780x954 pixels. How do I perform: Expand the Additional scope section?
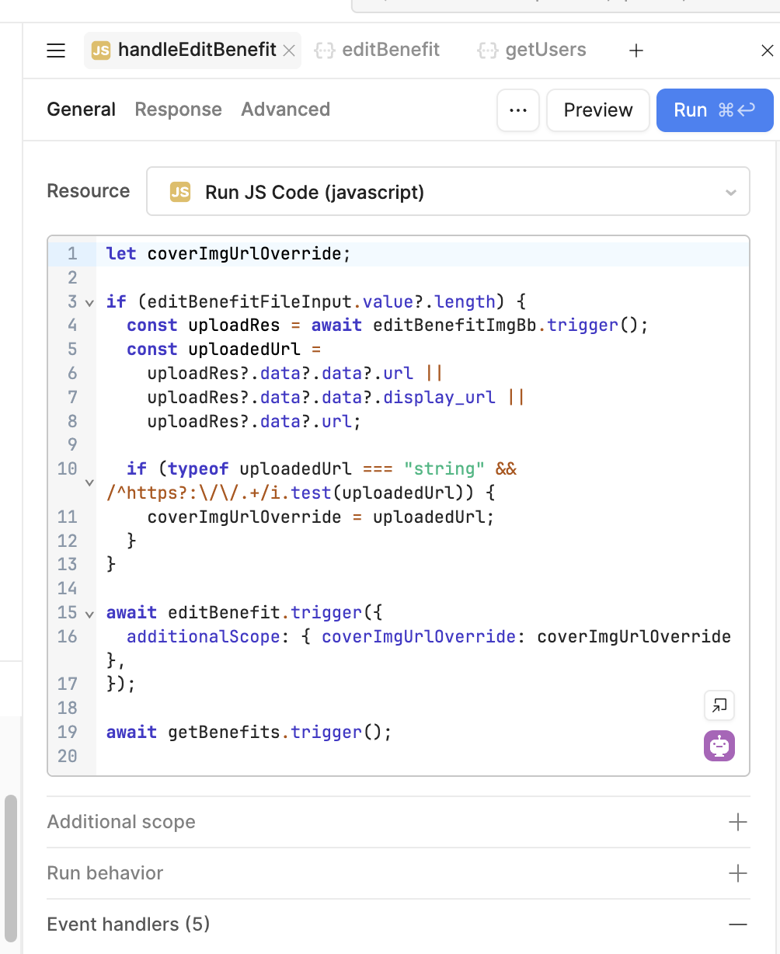click(x=737, y=822)
